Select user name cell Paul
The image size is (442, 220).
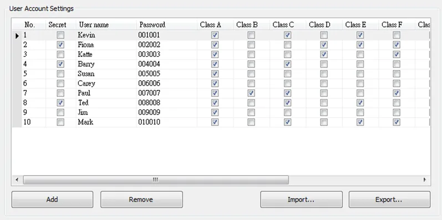(x=106, y=93)
